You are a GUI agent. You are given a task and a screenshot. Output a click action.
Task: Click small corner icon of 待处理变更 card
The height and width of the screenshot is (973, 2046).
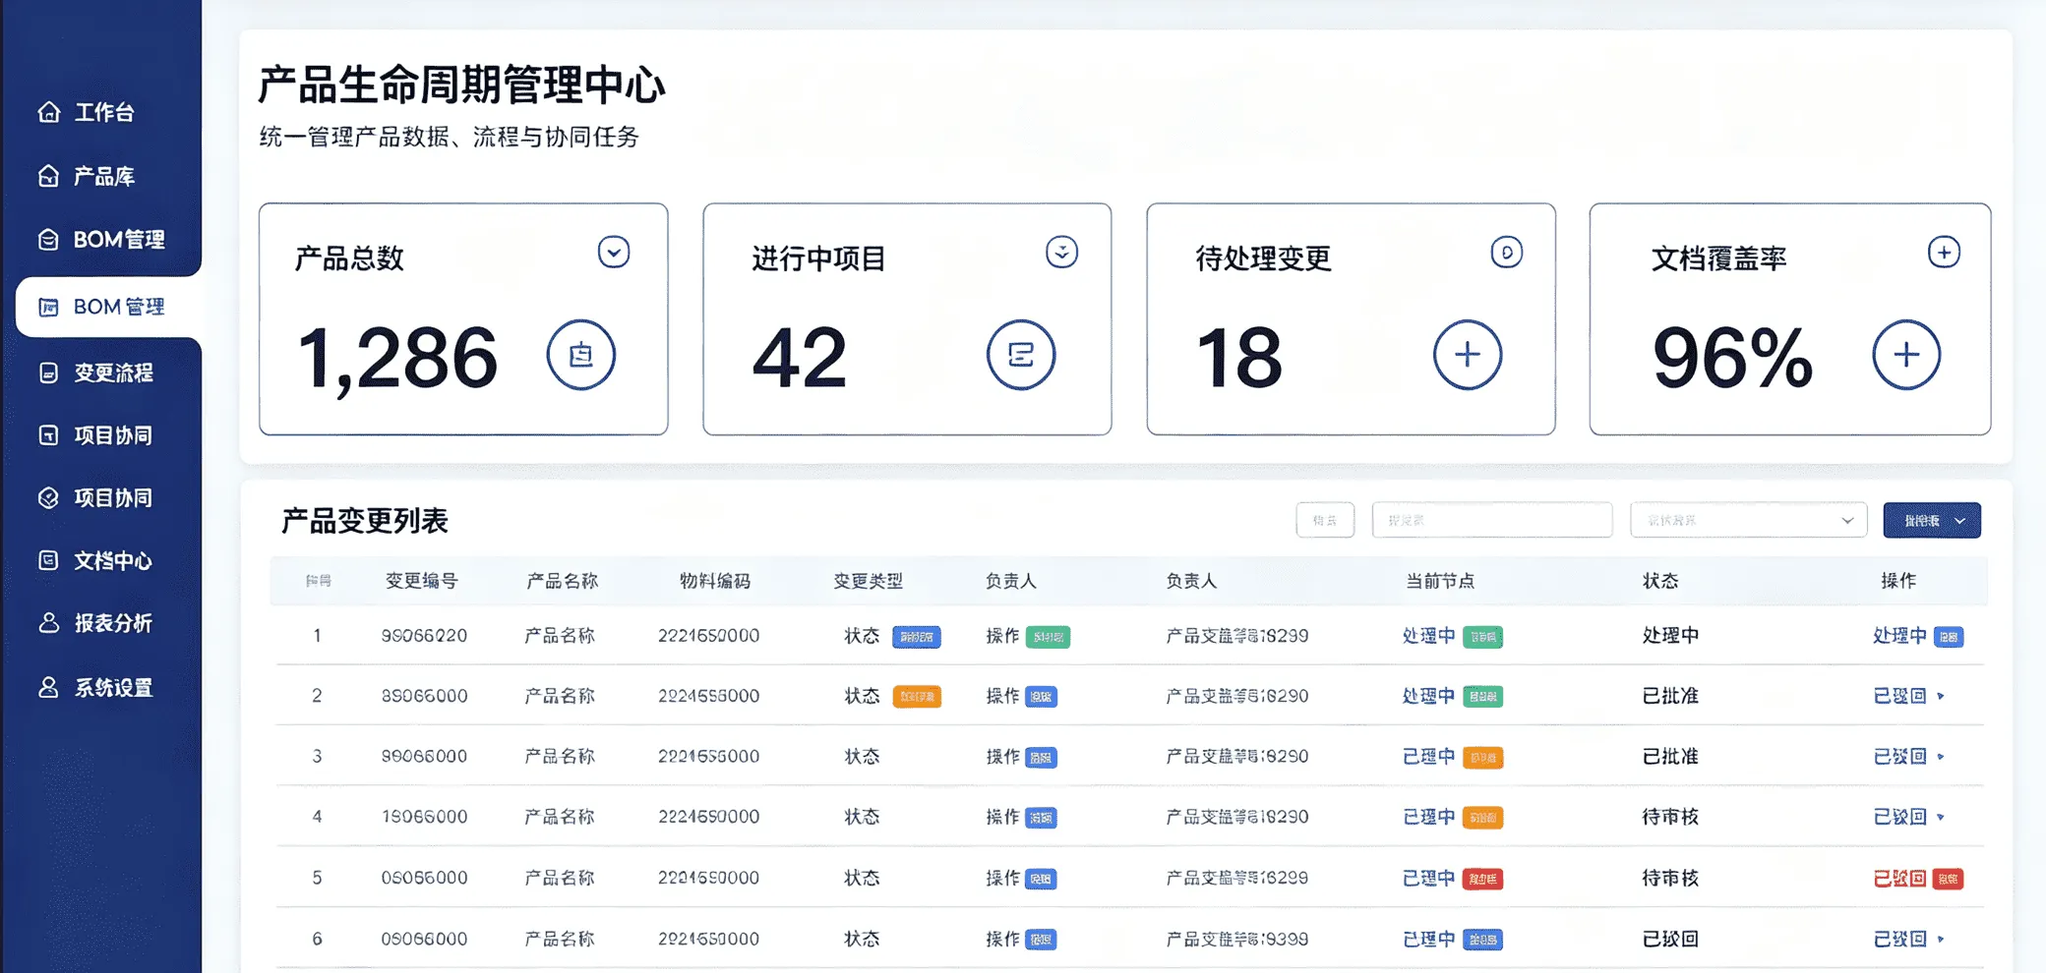1506,253
